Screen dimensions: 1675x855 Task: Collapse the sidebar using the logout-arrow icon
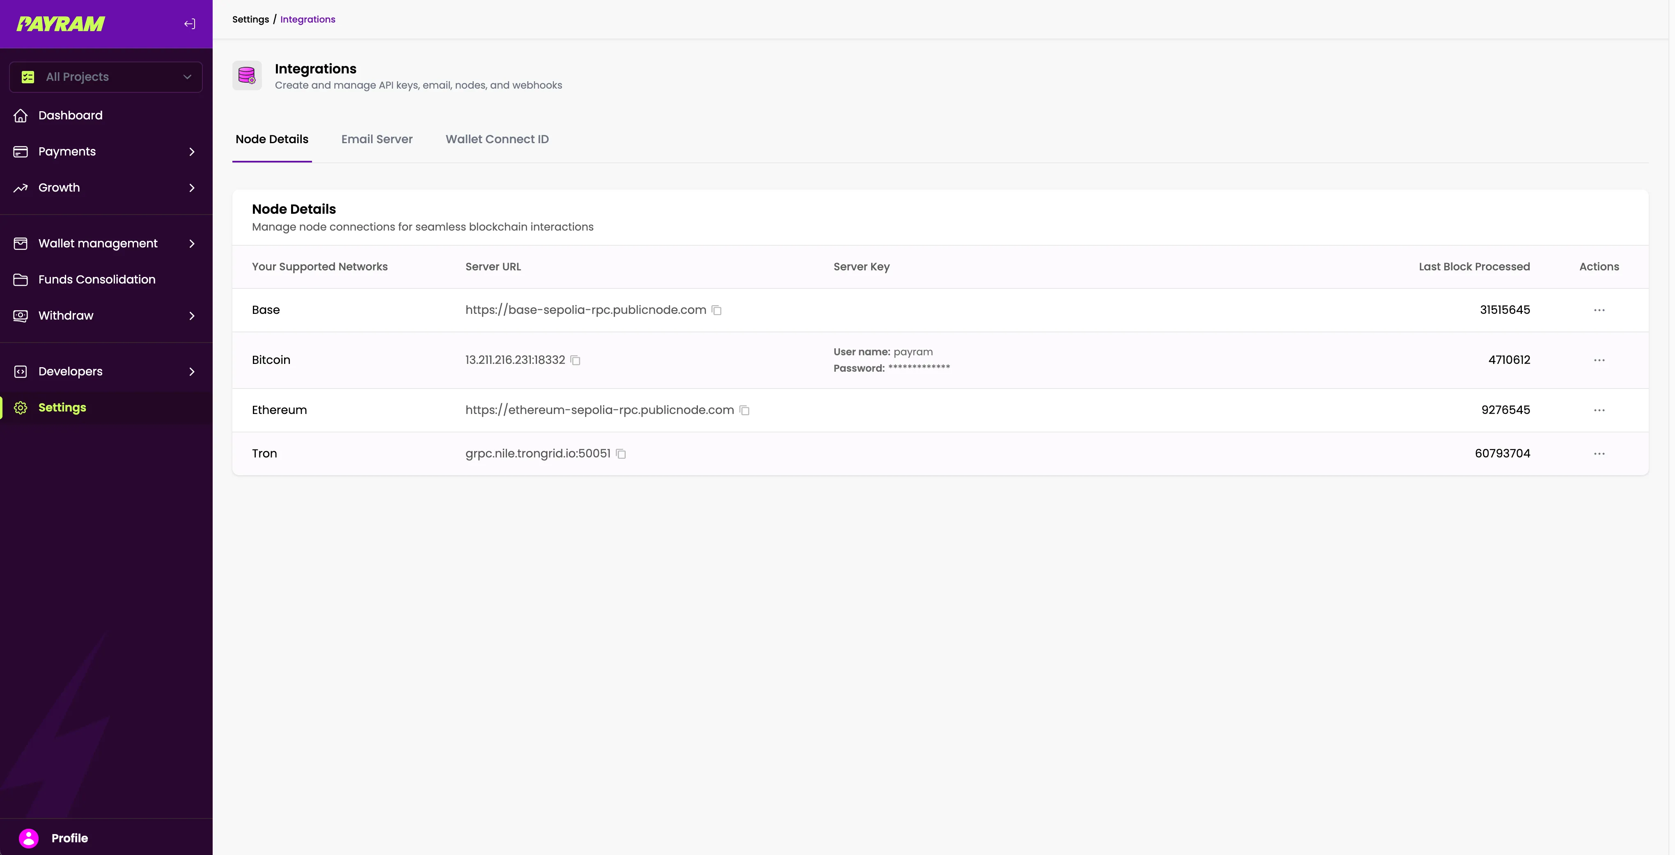189,24
